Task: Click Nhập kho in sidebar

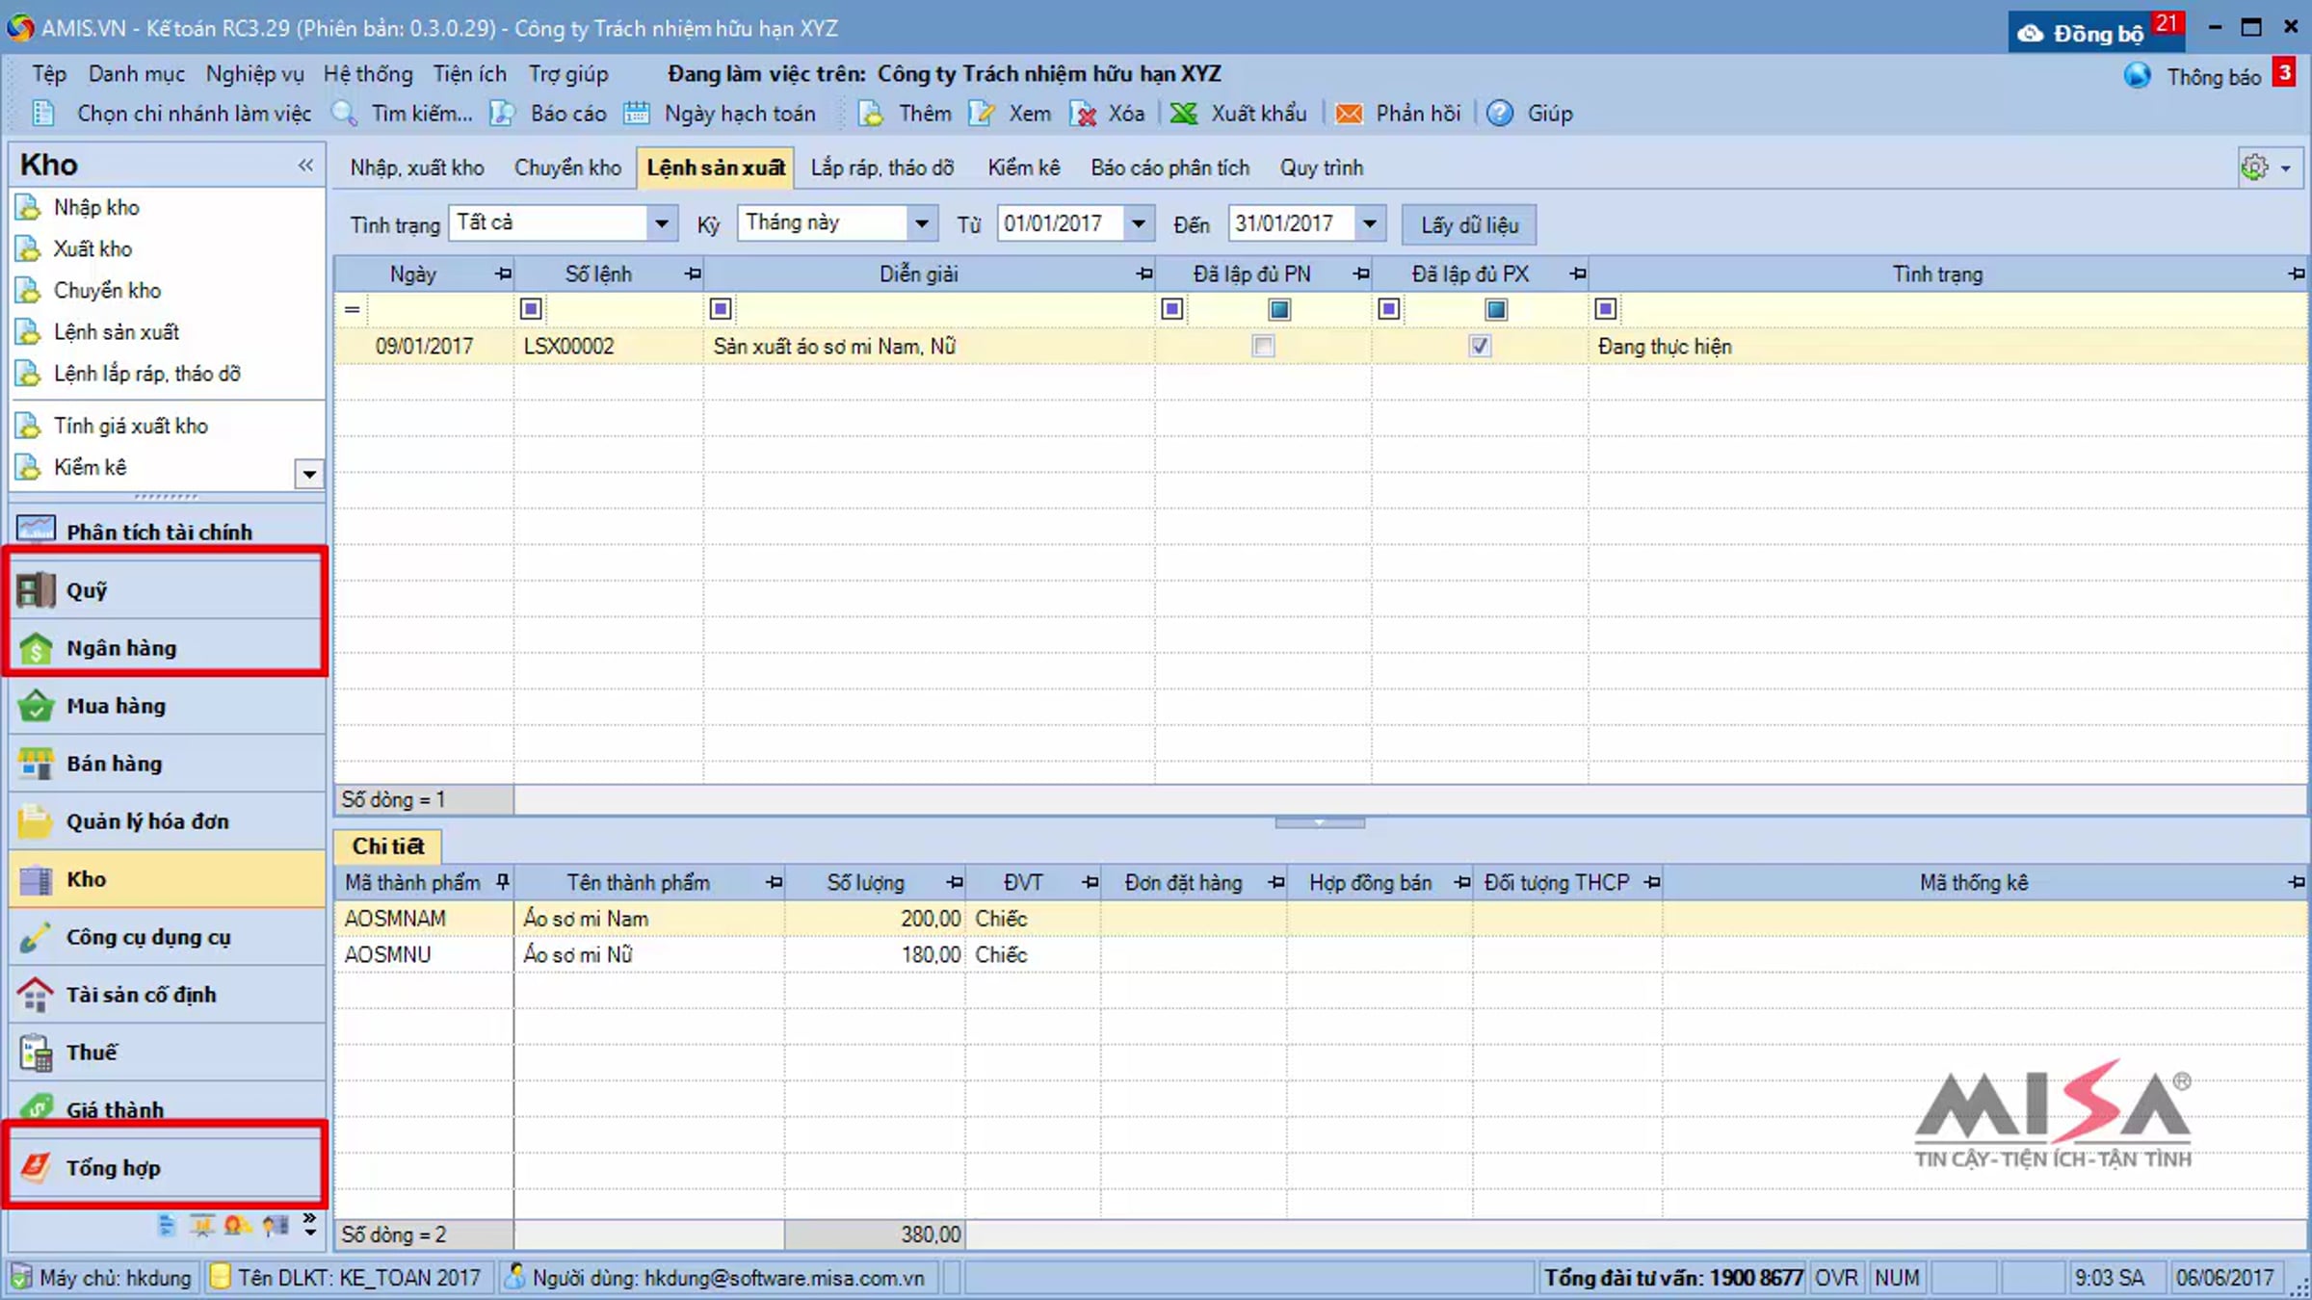Action: coord(96,207)
